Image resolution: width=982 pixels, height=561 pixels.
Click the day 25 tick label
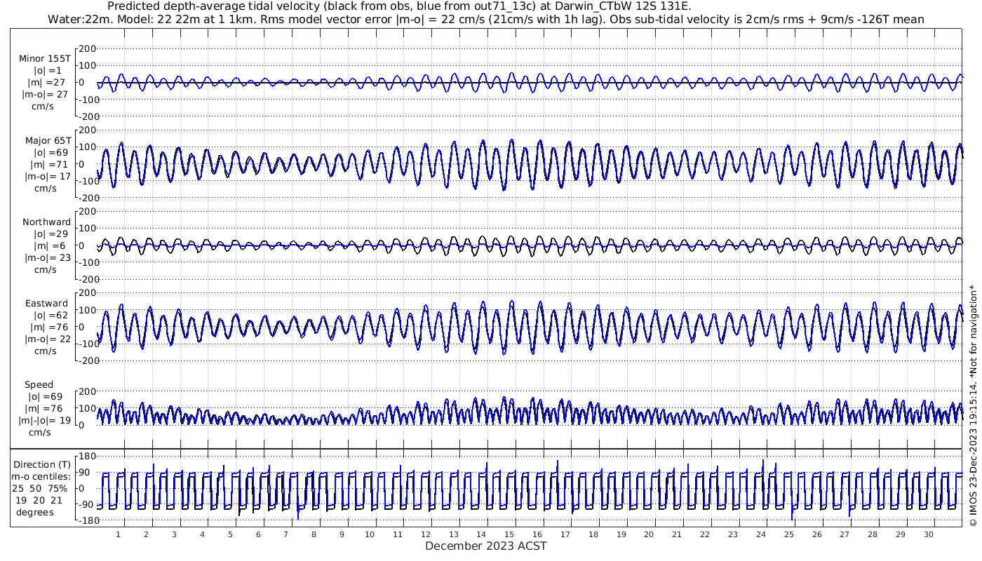pyautogui.click(x=788, y=534)
